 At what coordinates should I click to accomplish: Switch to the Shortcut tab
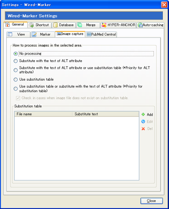(40, 25)
